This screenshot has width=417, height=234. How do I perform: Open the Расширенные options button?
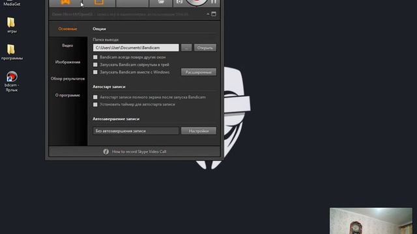click(199, 72)
